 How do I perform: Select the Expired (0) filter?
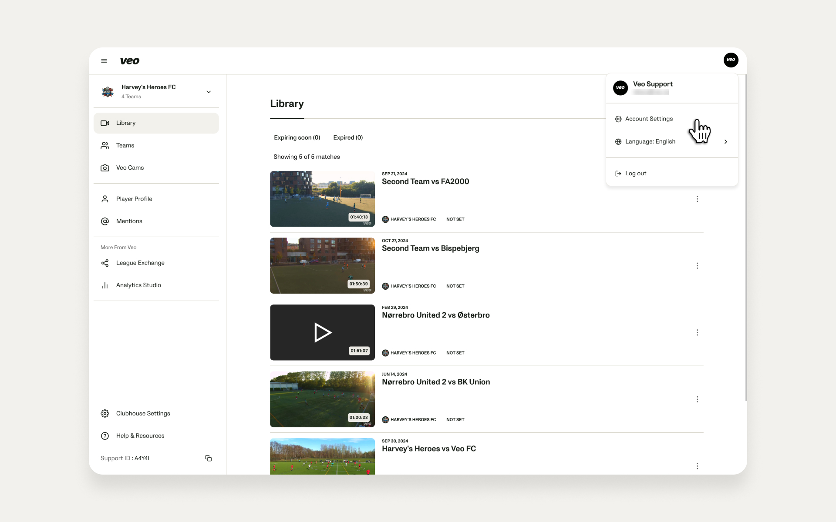348,137
